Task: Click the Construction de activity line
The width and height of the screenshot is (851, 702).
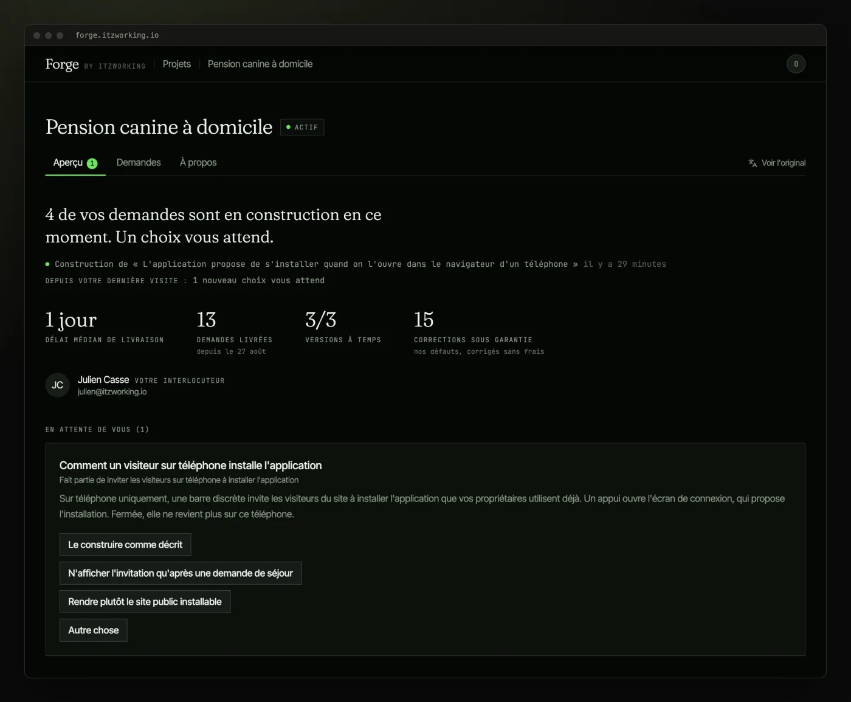Action: pyautogui.click(x=356, y=264)
